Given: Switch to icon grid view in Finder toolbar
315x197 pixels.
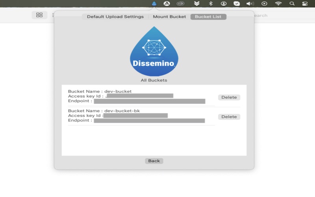Looking at the screenshot, I should (x=39, y=15).
